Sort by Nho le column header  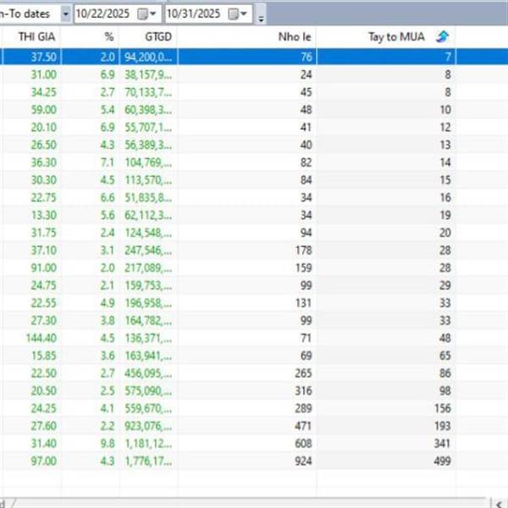[x=295, y=36]
